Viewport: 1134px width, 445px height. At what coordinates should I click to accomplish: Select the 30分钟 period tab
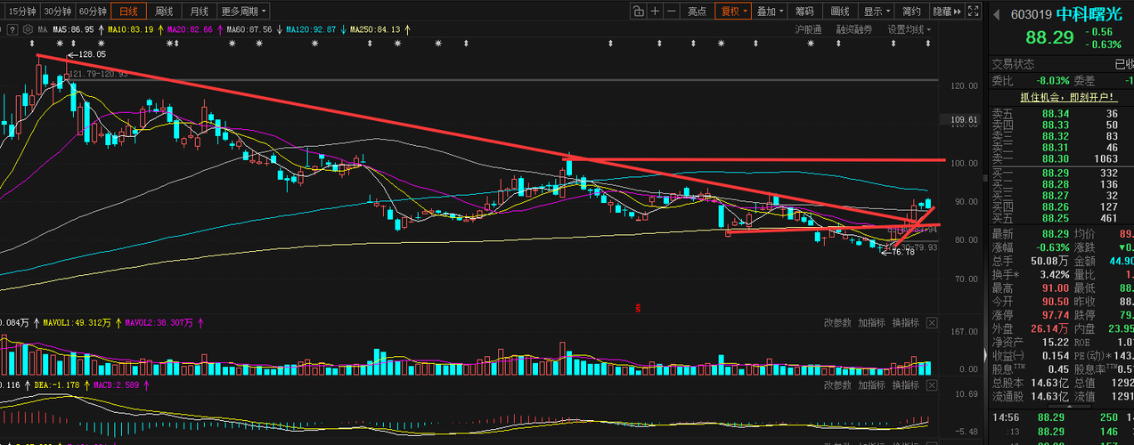tap(56, 12)
